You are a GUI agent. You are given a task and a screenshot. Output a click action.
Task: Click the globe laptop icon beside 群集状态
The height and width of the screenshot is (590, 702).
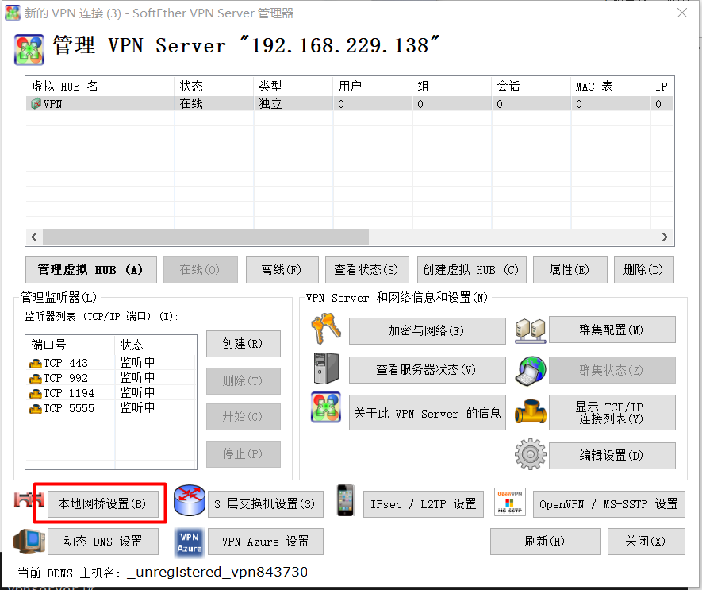[x=531, y=371]
